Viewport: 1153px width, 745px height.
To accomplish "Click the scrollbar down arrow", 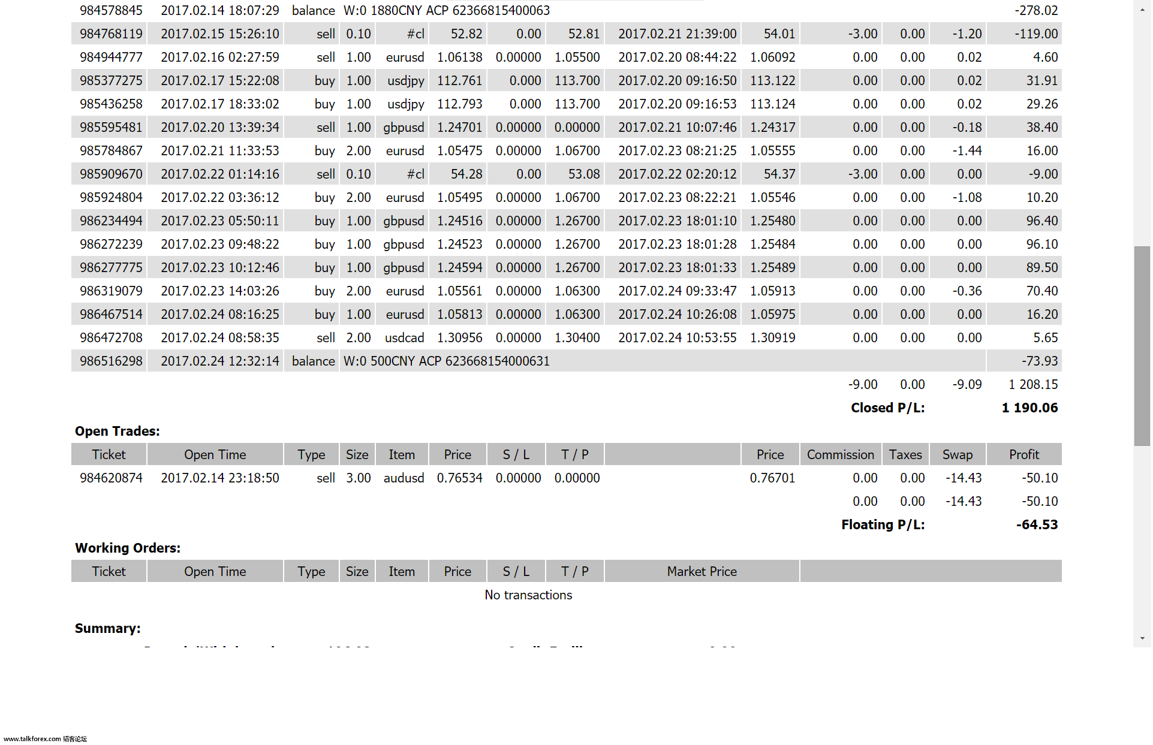I will tap(1142, 639).
